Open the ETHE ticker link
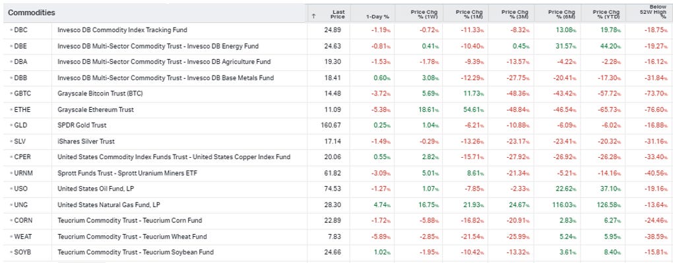 coord(22,109)
